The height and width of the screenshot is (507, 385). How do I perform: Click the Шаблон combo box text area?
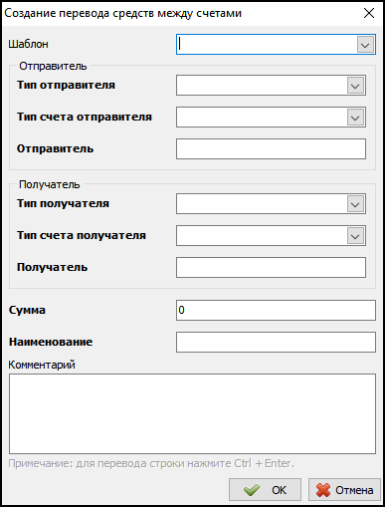pyautogui.click(x=267, y=45)
